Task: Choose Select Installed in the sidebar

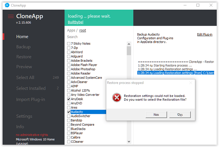Action: point(31,88)
